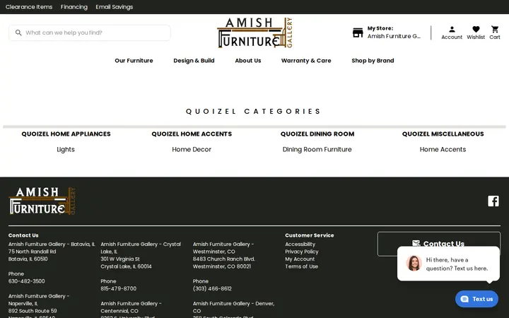The image size is (509, 318).
Task: Click the footer Contact Us button
Action: [x=438, y=243]
